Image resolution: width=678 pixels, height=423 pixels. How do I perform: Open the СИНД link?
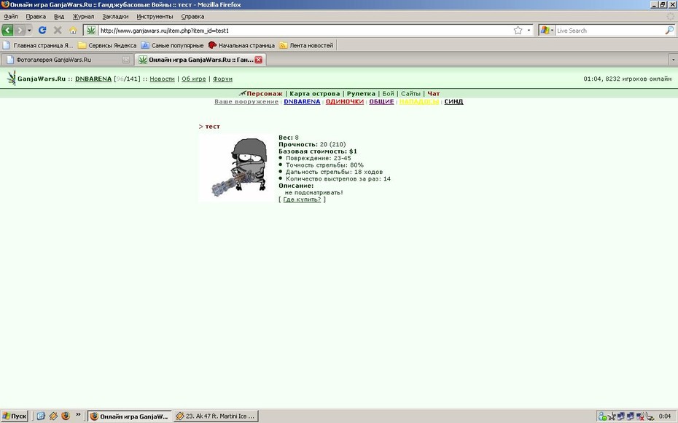(453, 101)
